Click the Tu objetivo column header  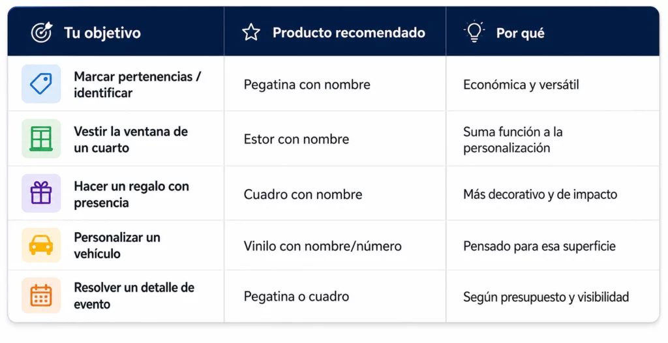point(102,33)
